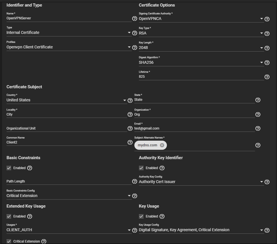Click help icon beside Lifetime field
The height and width of the screenshot is (244, 277).
[x=267, y=77]
